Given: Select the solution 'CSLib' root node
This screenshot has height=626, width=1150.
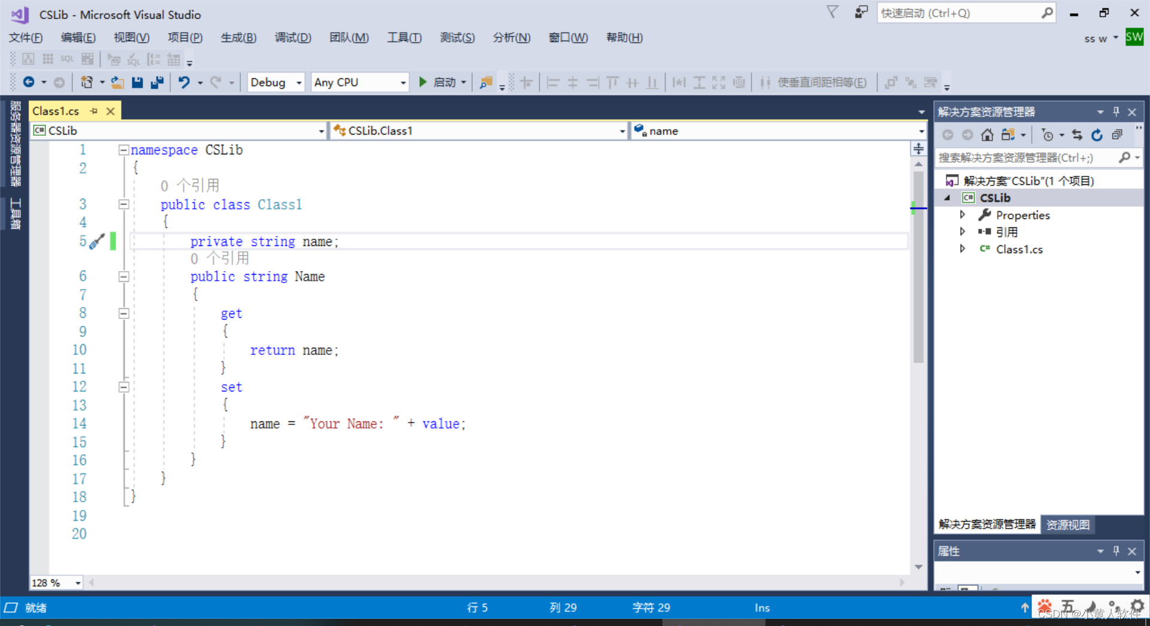Looking at the screenshot, I should pos(1028,181).
